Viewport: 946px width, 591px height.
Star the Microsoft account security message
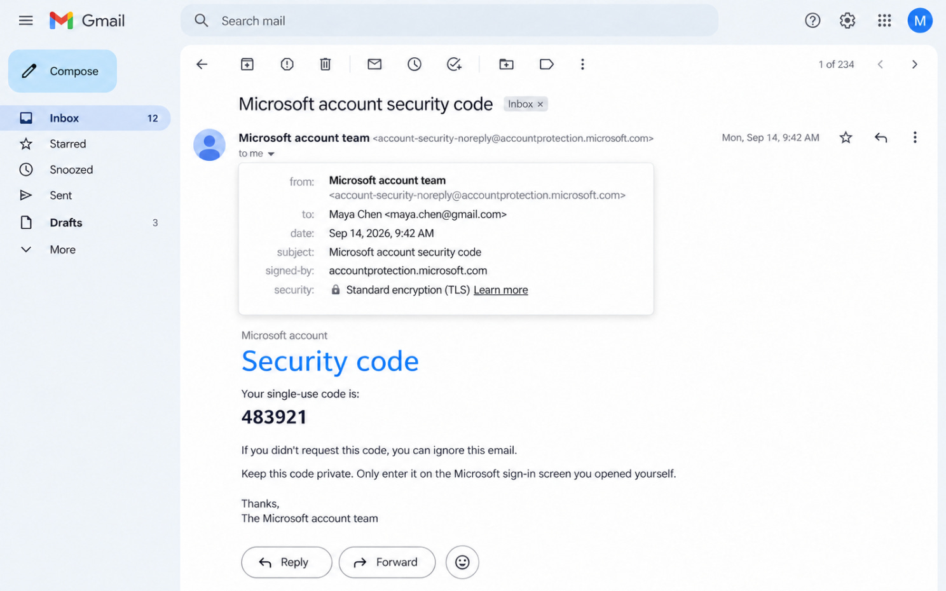846,137
